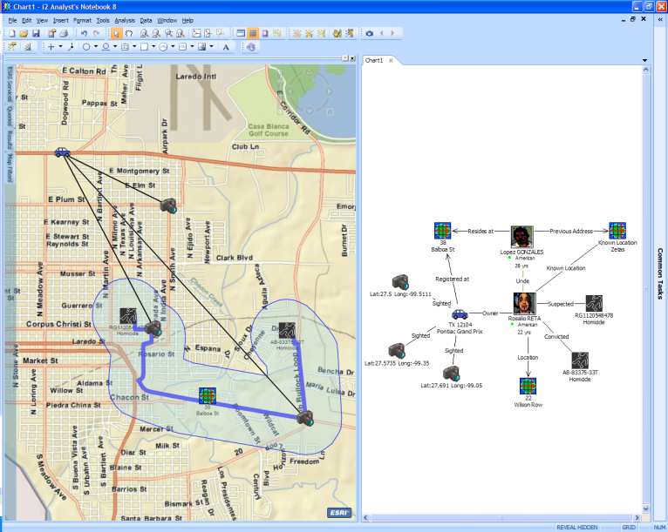Undo the last action
668x532 pixels.
84,33
